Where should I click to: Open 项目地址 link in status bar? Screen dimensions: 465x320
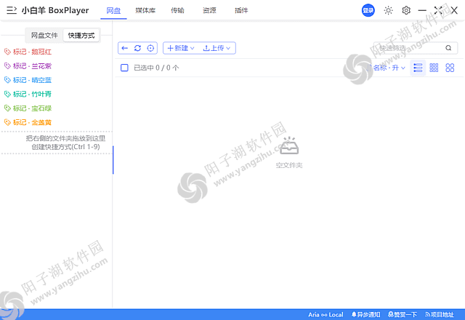[439, 315]
